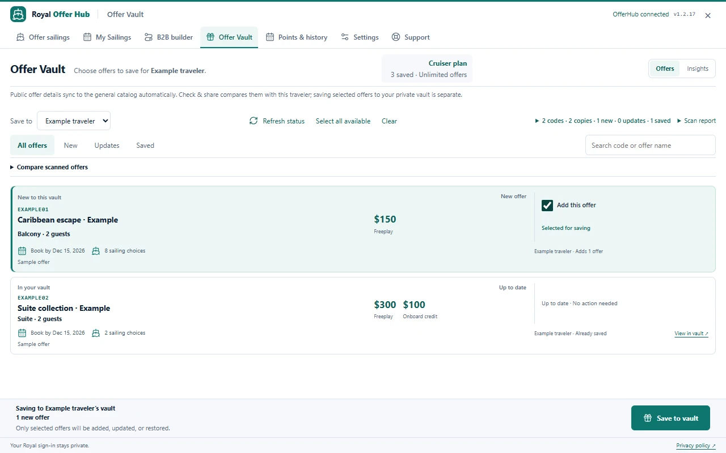
Task: Click ship icon next to 8 sailing choices
Action: coord(96,251)
